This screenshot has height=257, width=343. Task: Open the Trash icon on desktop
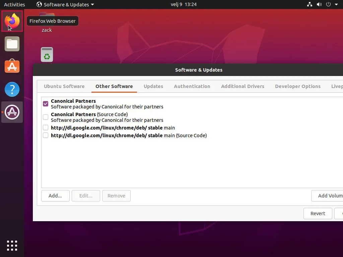47,55
